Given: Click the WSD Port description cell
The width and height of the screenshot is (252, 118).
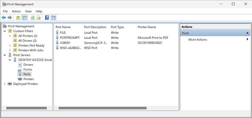Looking at the screenshot, I should coord(91,48).
